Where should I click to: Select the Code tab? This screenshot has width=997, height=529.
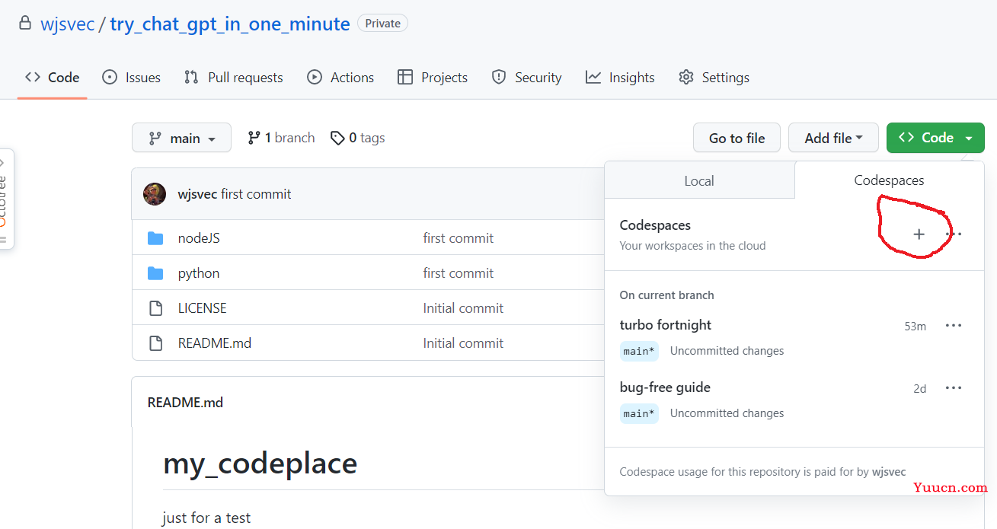[52, 78]
